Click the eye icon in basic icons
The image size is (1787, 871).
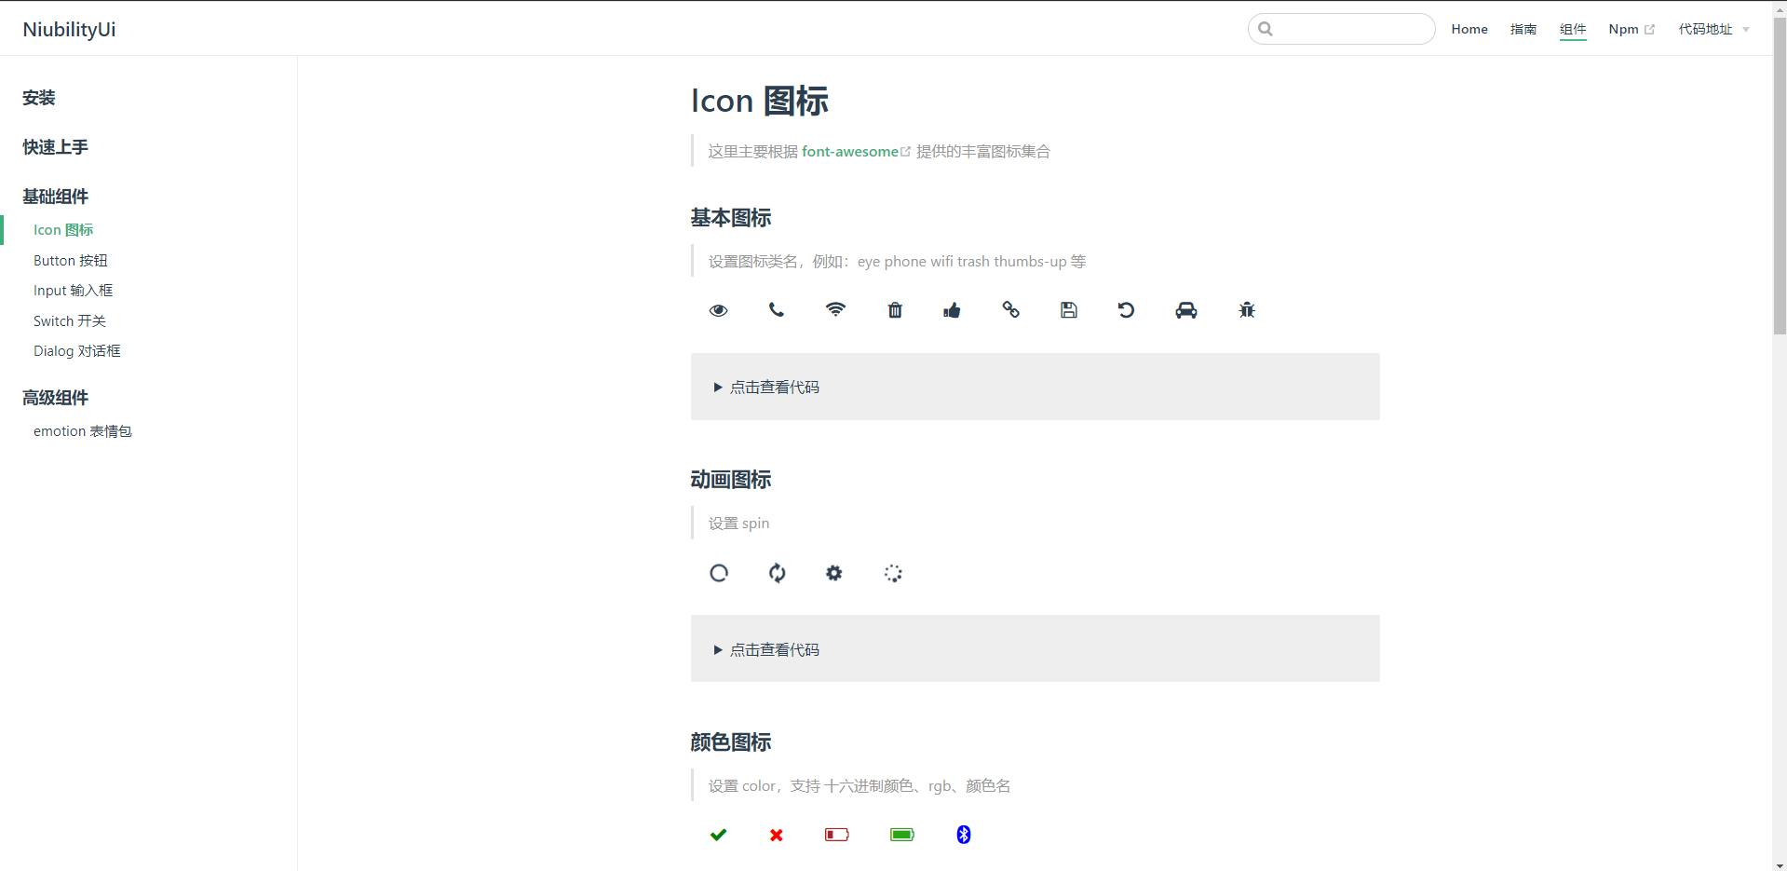[x=718, y=309]
